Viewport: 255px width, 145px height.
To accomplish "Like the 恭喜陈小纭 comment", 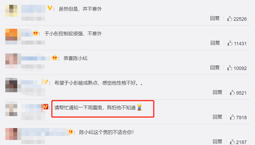I will [x=230, y=68].
